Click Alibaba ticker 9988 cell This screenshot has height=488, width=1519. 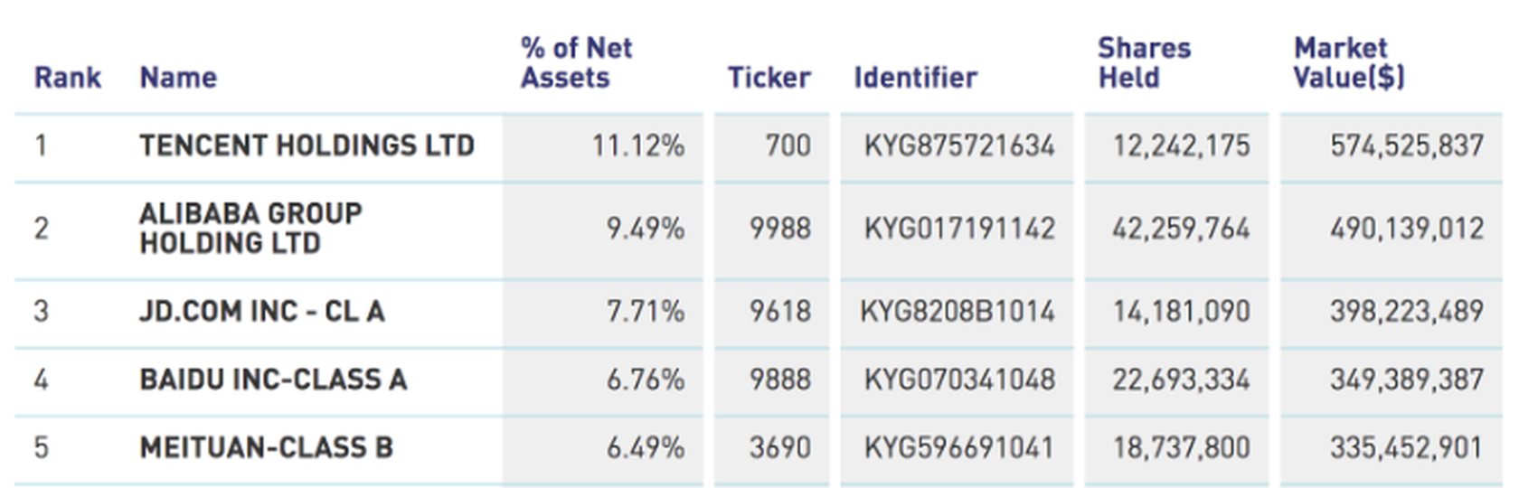[779, 228]
